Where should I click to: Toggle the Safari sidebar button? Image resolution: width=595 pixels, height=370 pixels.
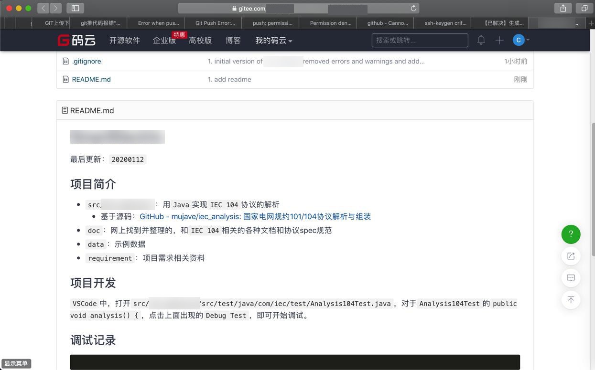(x=75, y=8)
